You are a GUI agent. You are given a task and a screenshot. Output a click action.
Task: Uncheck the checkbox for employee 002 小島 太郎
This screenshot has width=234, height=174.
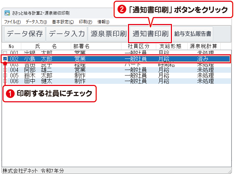point(5,59)
